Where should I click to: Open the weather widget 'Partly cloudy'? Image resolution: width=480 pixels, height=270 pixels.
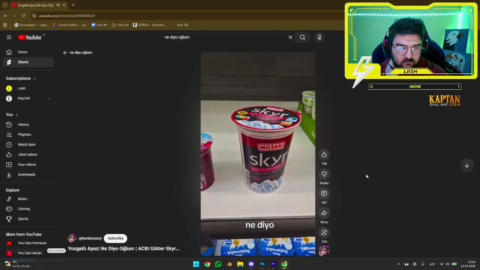(17, 264)
